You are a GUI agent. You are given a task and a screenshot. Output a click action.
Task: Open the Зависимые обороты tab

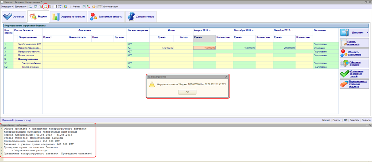click(105, 17)
